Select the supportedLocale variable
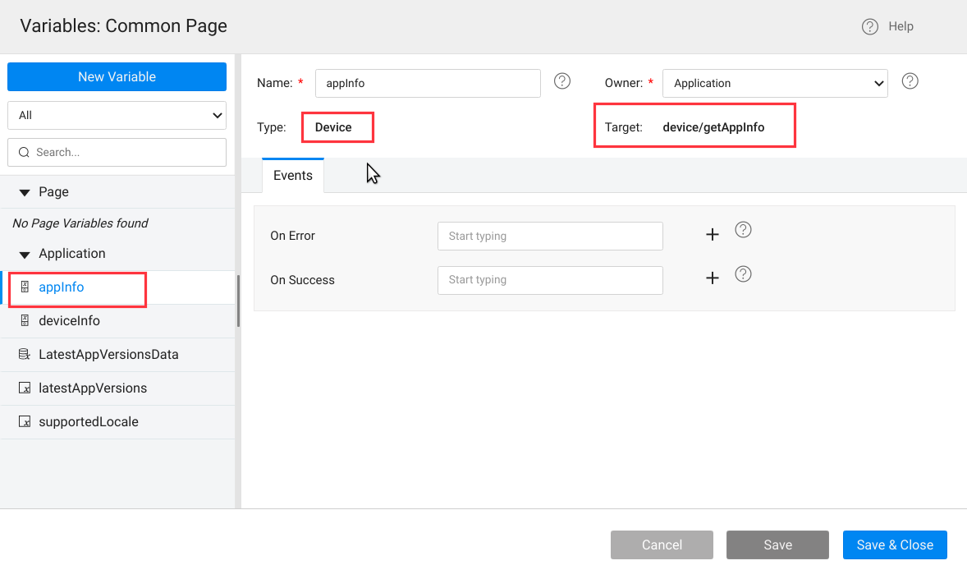The width and height of the screenshot is (967, 579). click(89, 422)
